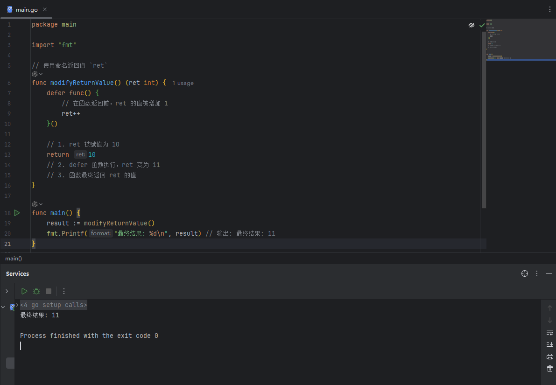Open the editor tab options kebab menu
Image resolution: width=556 pixels, height=385 pixels.
tap(549, 9)
